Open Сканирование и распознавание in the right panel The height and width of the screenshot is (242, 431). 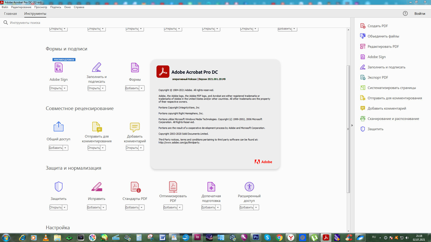click(390, 119)
